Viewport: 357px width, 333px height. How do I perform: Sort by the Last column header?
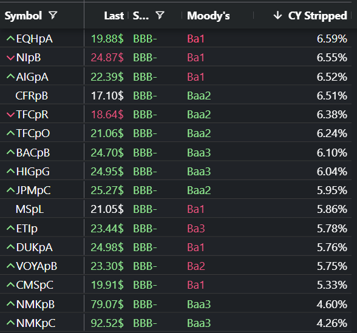[114, 16]
